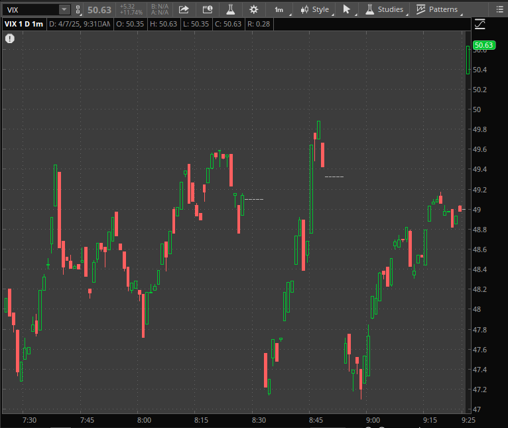Open the symbol dropdown arrow next to VIX

click(64, 10)
